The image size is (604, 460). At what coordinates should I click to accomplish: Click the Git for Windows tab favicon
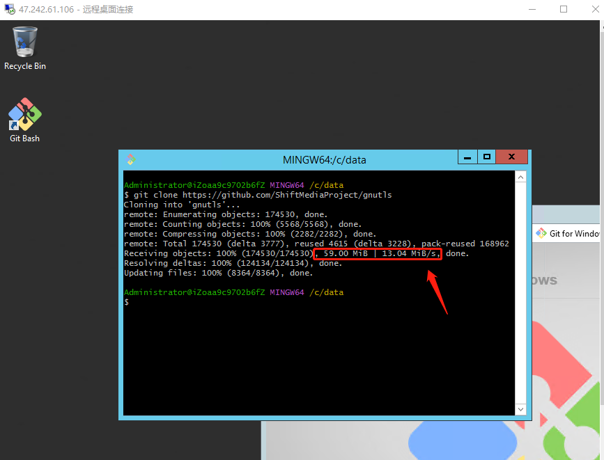[x=541, y=233]
